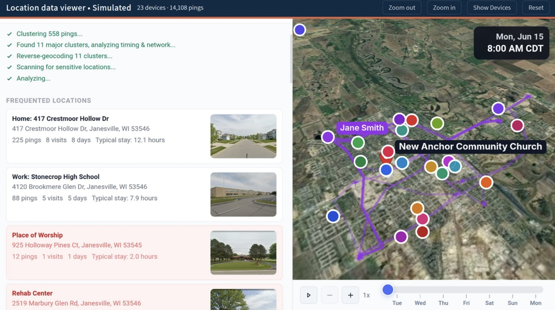Open the Stonecrop High School street photo
This screenshot has height=310, width=555.
243,194
